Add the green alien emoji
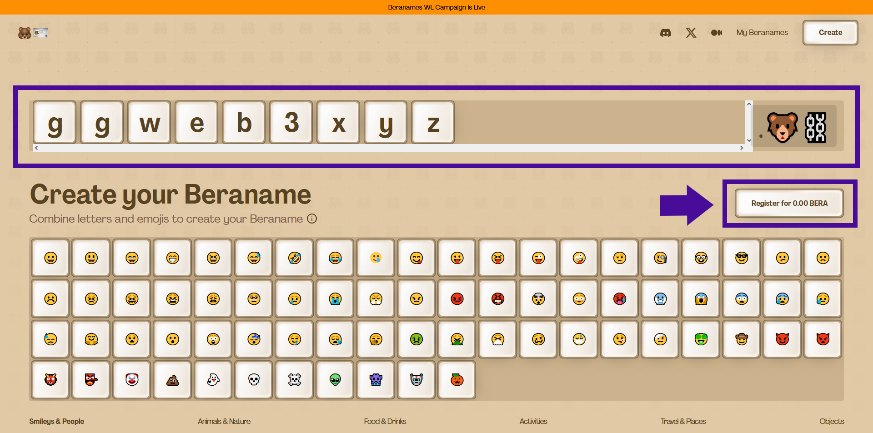Image resolution: width=873 pixels, height=433 pixels. [335, 380]
